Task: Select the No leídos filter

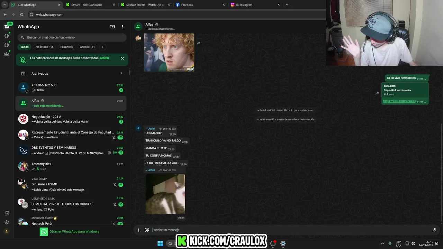Action: tap(44, 47)
